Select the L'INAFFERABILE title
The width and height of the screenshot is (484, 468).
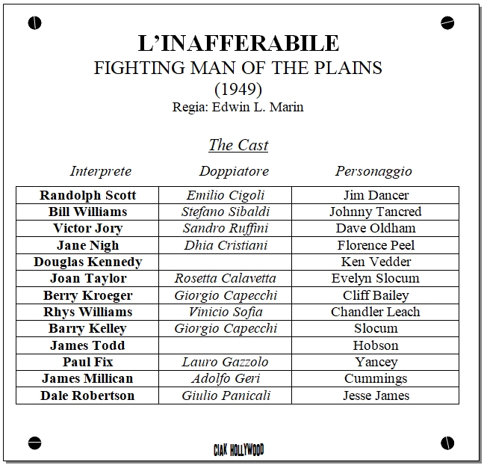click(x=238, y=43)
